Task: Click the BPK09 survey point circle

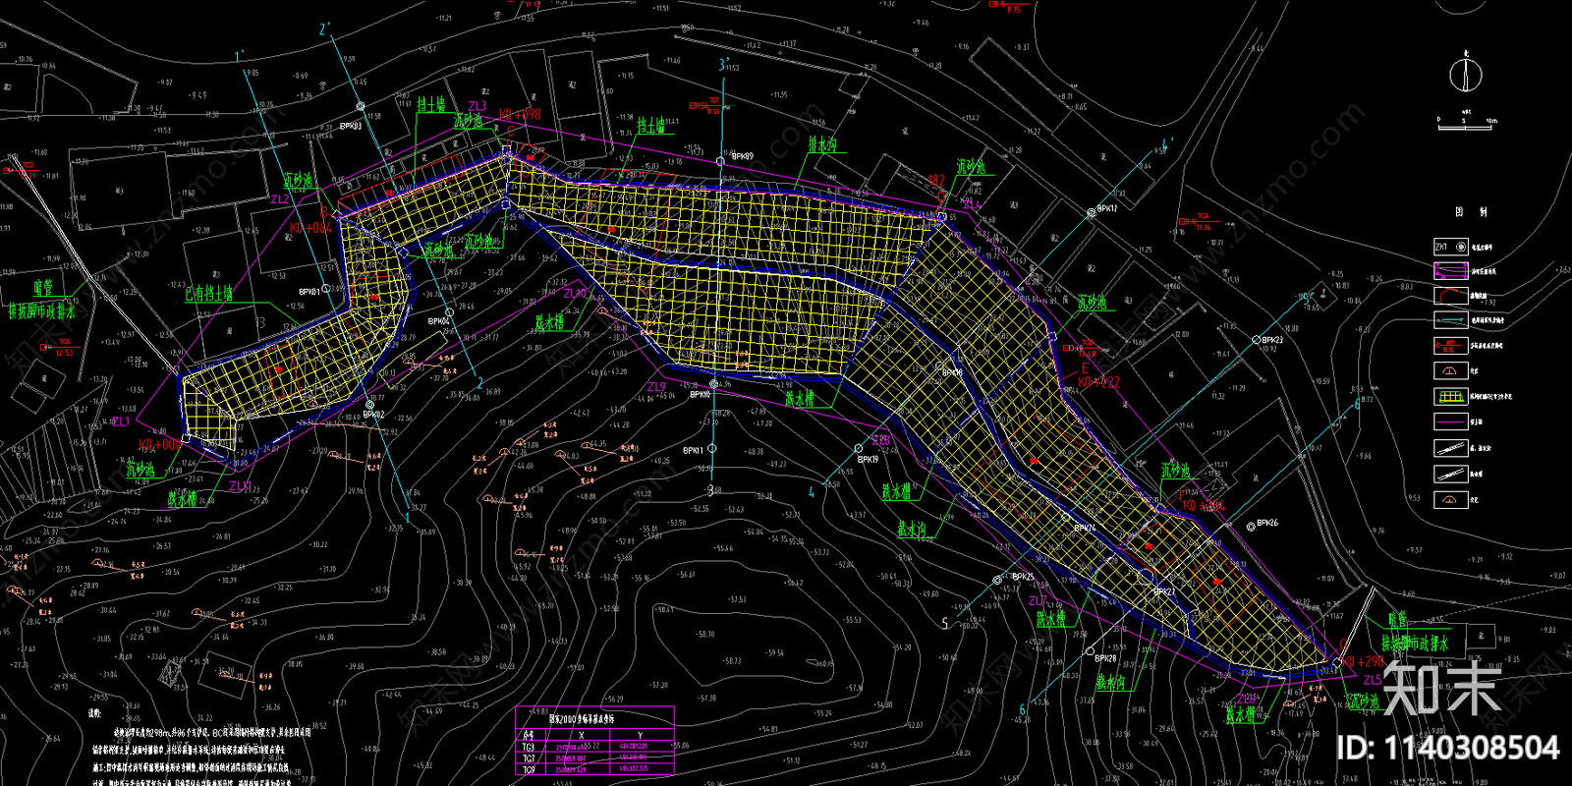Action: 720,160
